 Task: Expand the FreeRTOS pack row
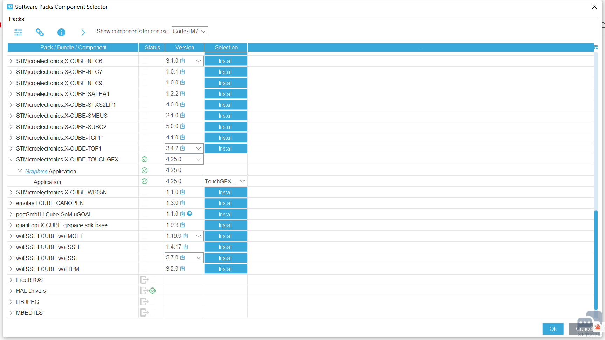pos(11,280)
